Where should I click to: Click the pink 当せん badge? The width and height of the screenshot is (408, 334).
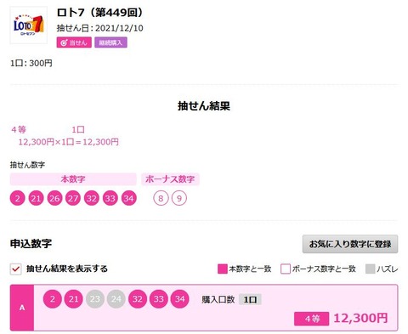coord(74,42)
